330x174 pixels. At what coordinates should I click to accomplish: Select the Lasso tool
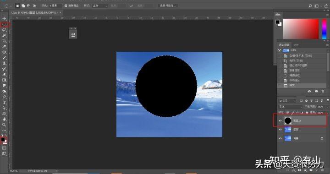(x=4, y=30)
